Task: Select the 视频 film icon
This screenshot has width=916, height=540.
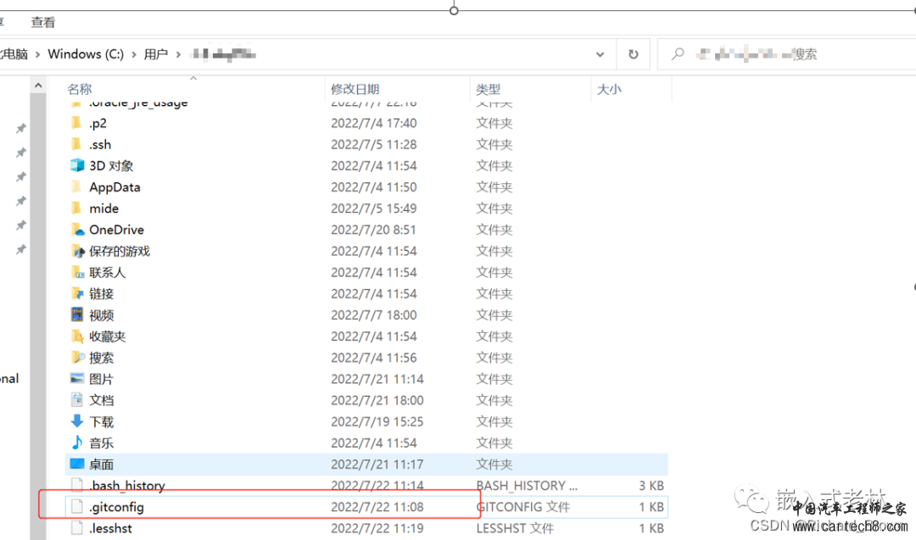Action: [x=77, y=315]
